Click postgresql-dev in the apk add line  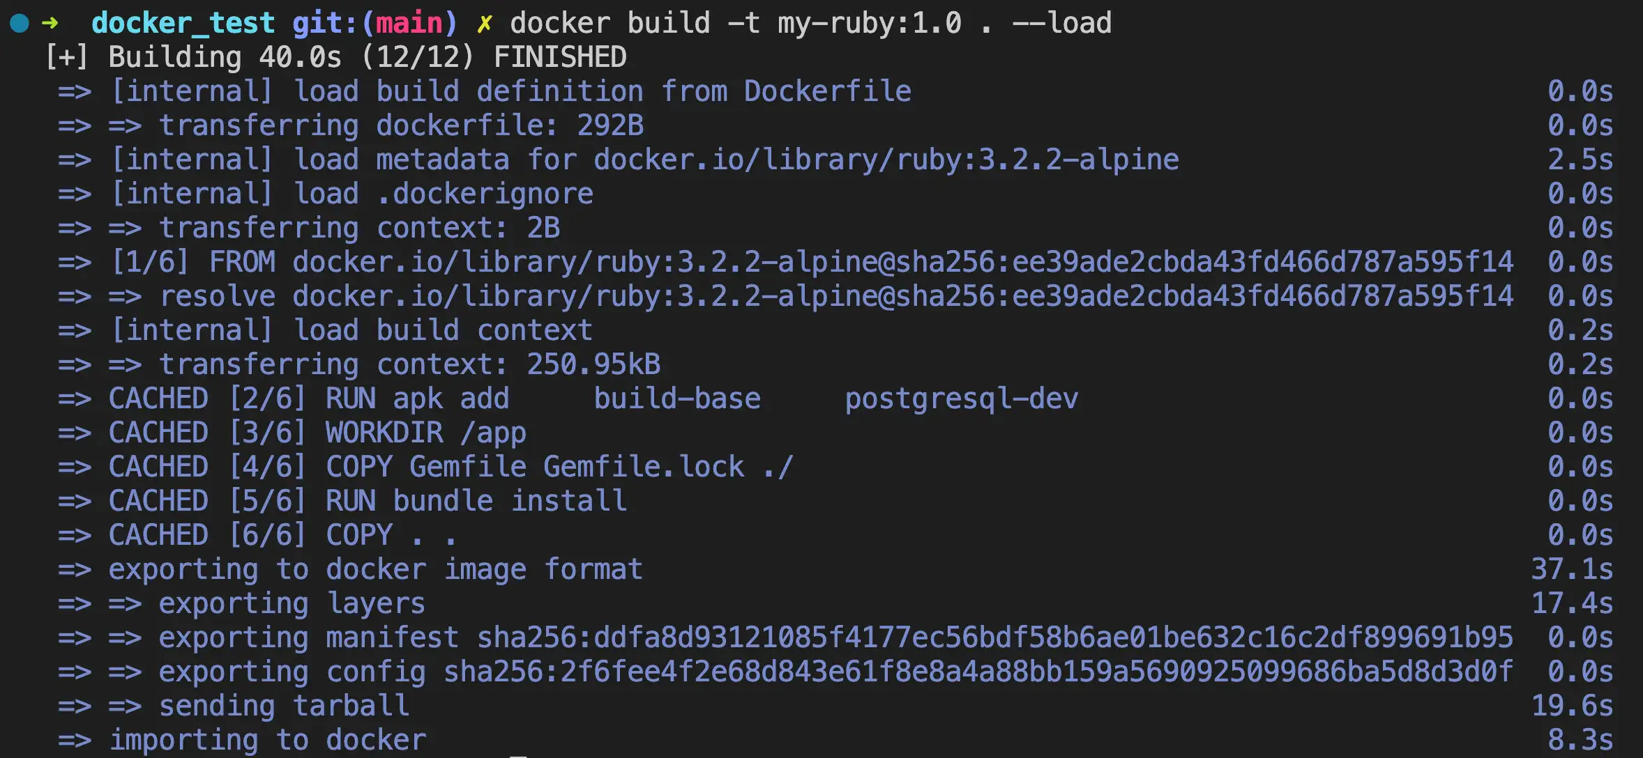pos(961,399)
